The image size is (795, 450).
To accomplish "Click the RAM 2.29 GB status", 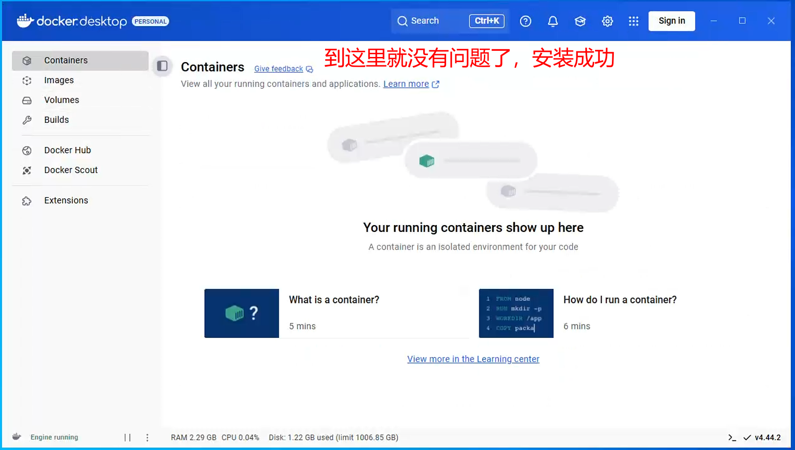I will click(193, 438).
